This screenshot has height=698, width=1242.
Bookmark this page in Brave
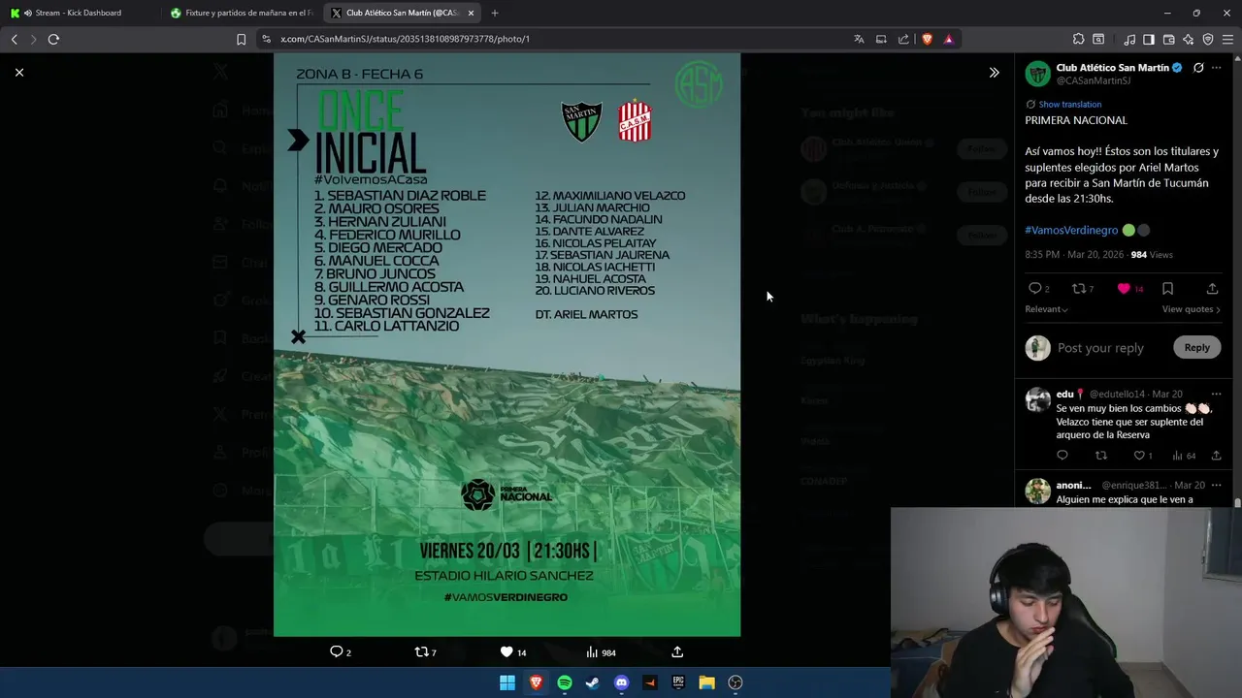pos(241,39)
